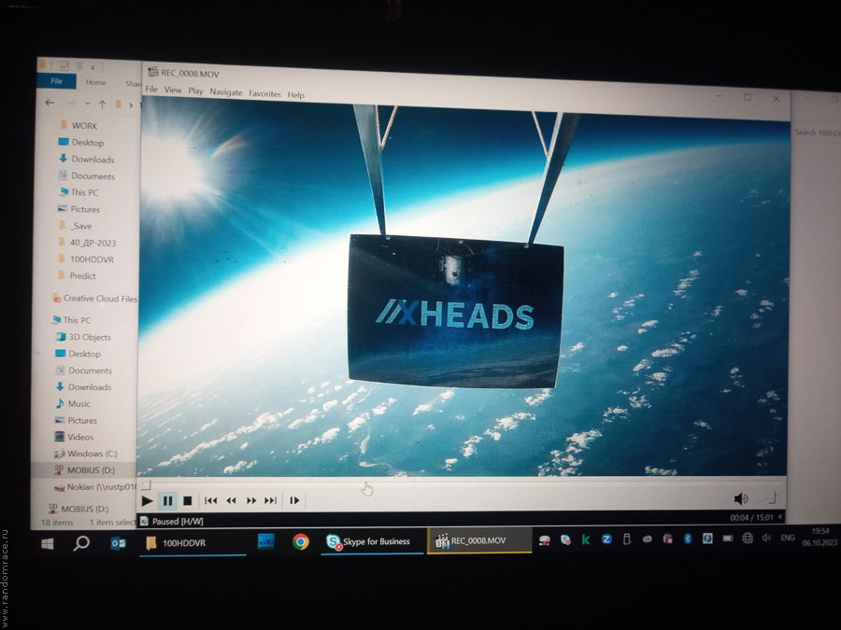Mute audio with the speaker icon

[x=740, y=499]
